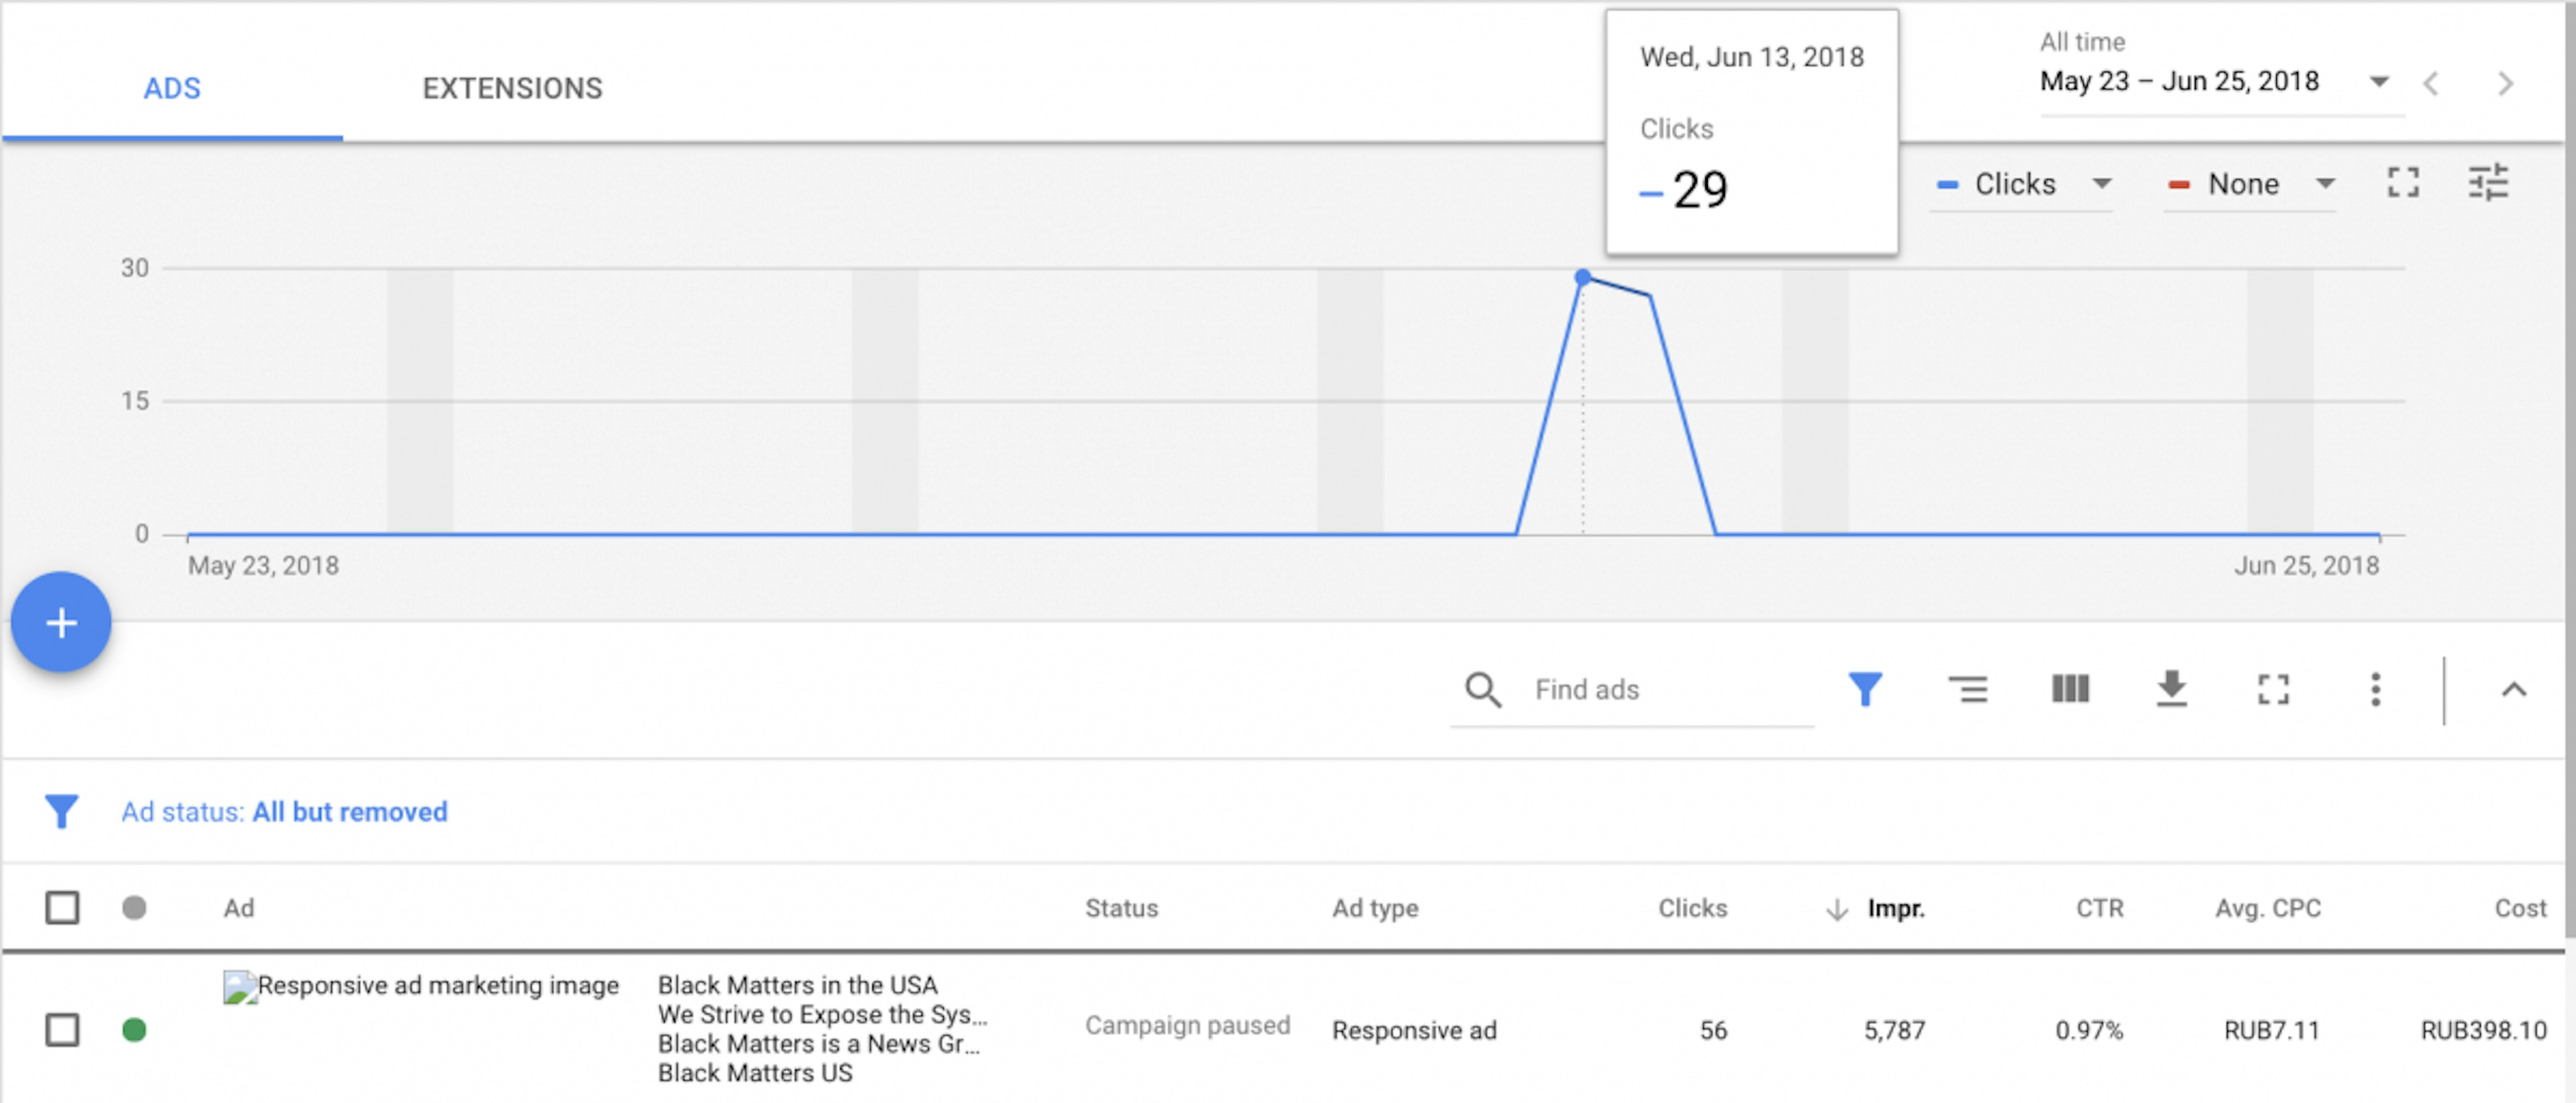Click the download report icon

coord(2171,689)
